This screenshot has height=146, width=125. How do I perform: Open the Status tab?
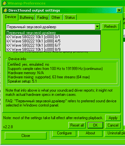(x=70, y=17)
